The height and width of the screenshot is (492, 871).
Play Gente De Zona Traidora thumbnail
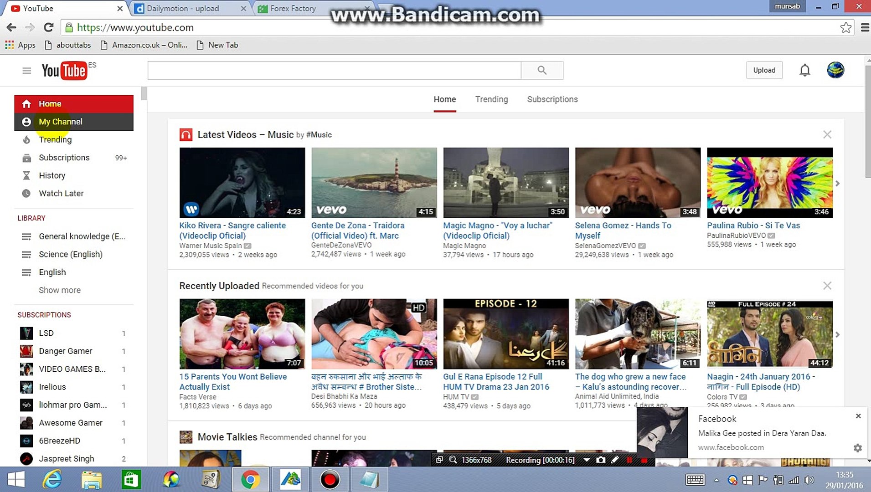point(374,183)
